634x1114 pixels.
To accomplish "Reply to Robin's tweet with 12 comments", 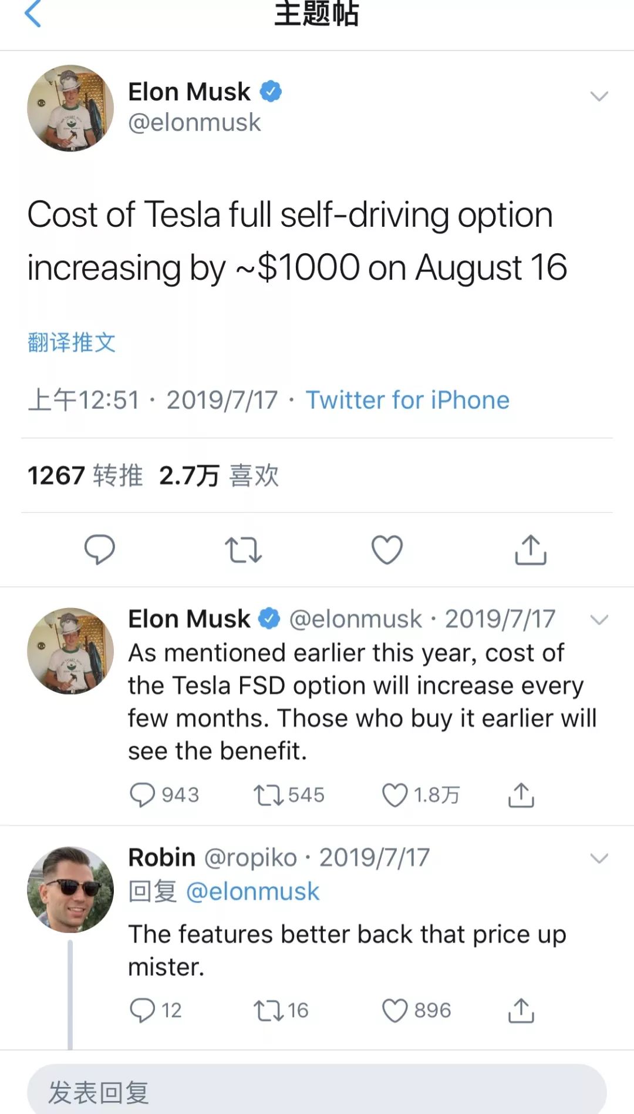I will click(x=142, y=1011).
